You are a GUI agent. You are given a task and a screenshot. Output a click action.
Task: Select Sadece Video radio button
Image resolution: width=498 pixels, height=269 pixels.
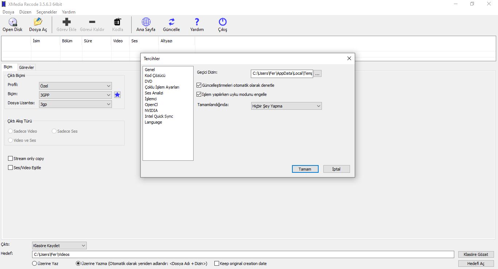(10, 131)
